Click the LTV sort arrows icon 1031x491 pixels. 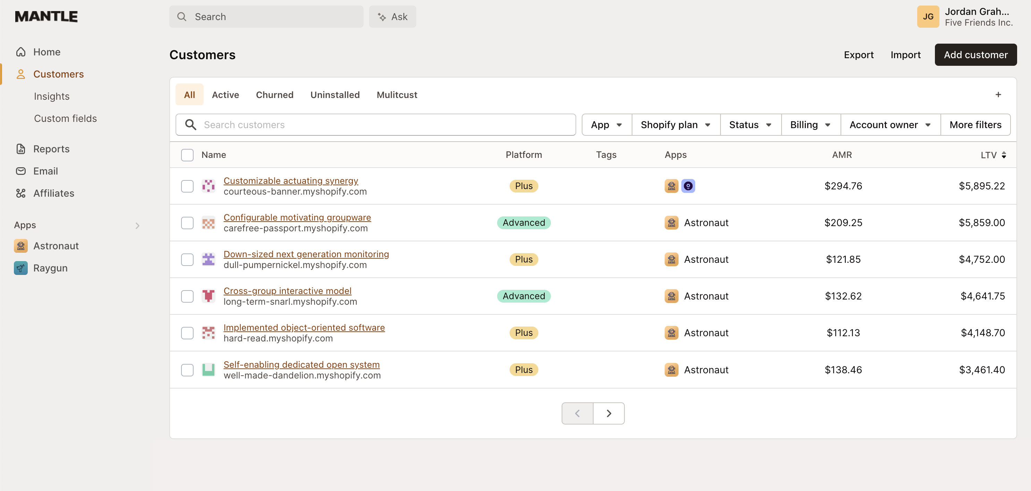point(1004,155)
